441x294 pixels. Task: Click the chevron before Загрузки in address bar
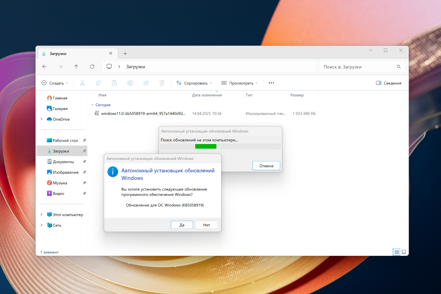pyautogui.click(x=119, y=67)
